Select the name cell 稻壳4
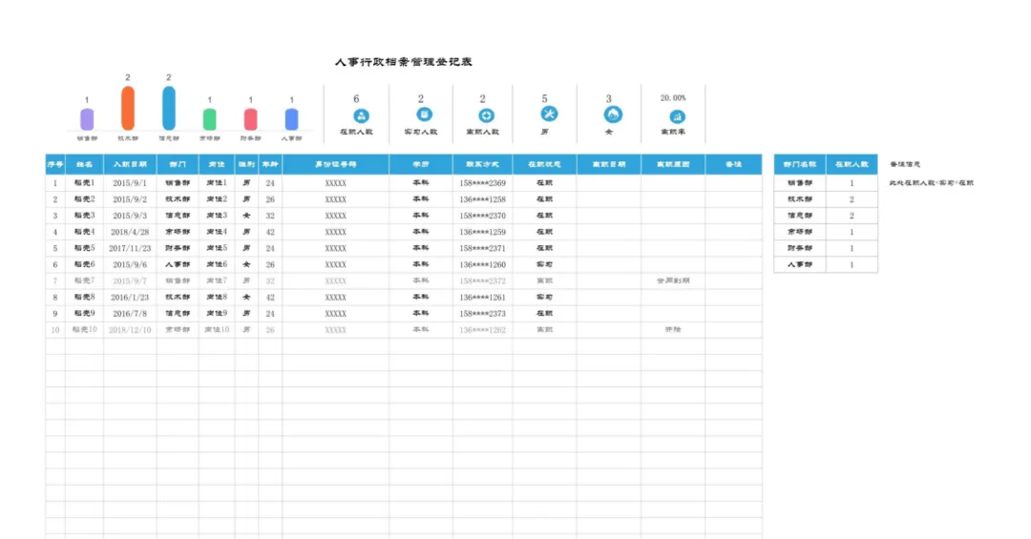This screenshot has height=539, width=1031. click(x=84, y=232)
